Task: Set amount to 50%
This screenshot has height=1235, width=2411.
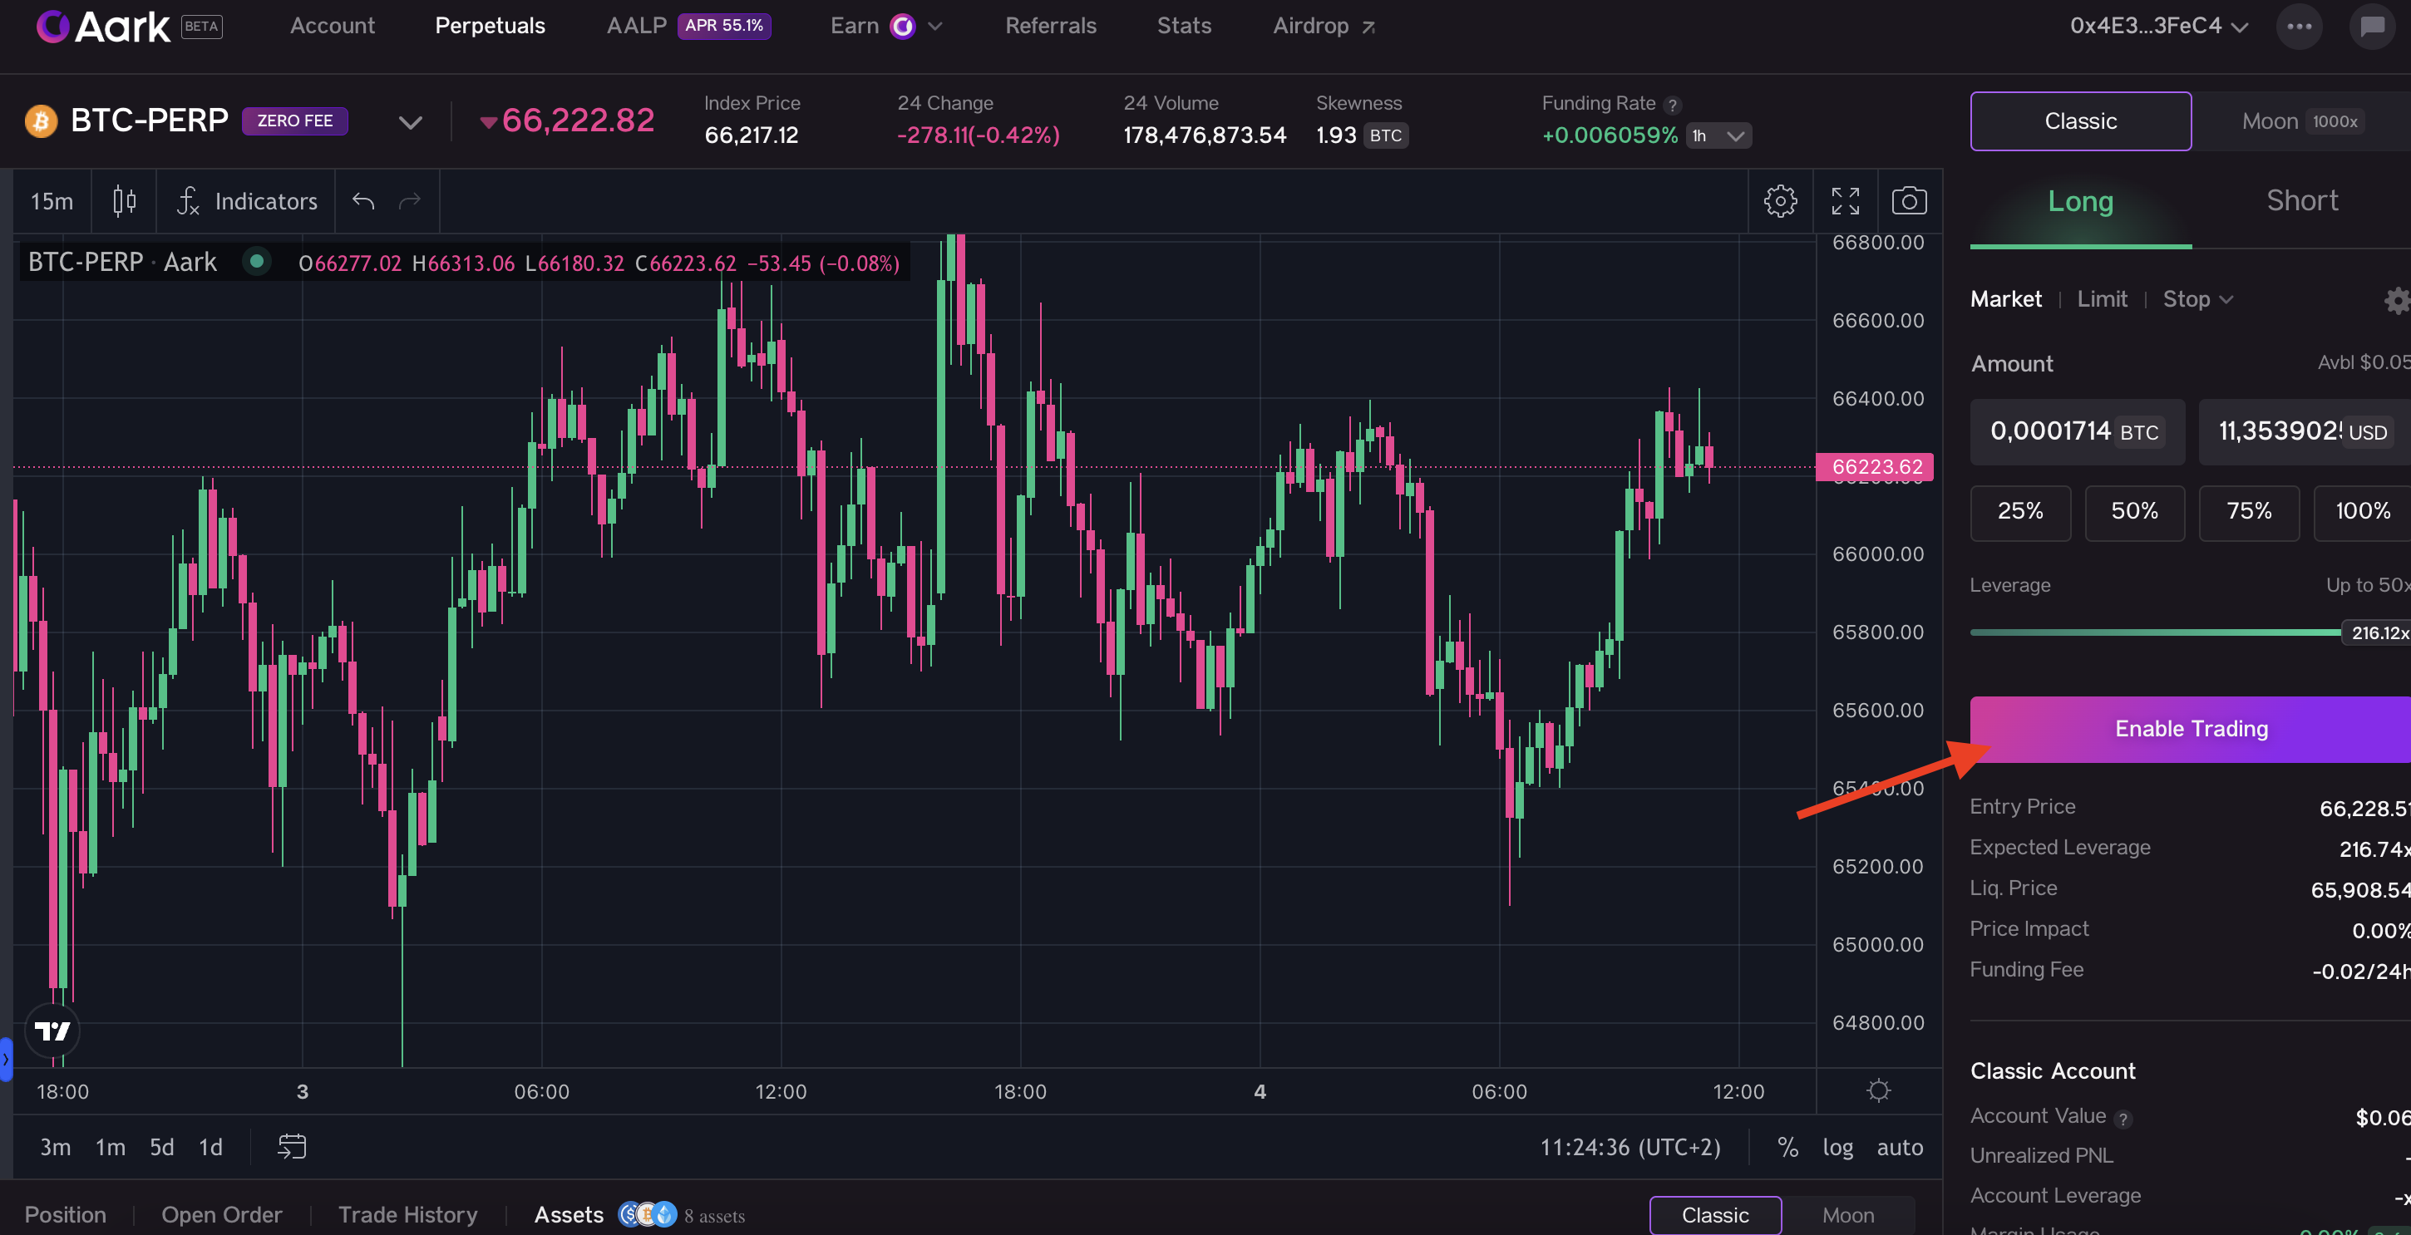Action: pos(2135,512)
